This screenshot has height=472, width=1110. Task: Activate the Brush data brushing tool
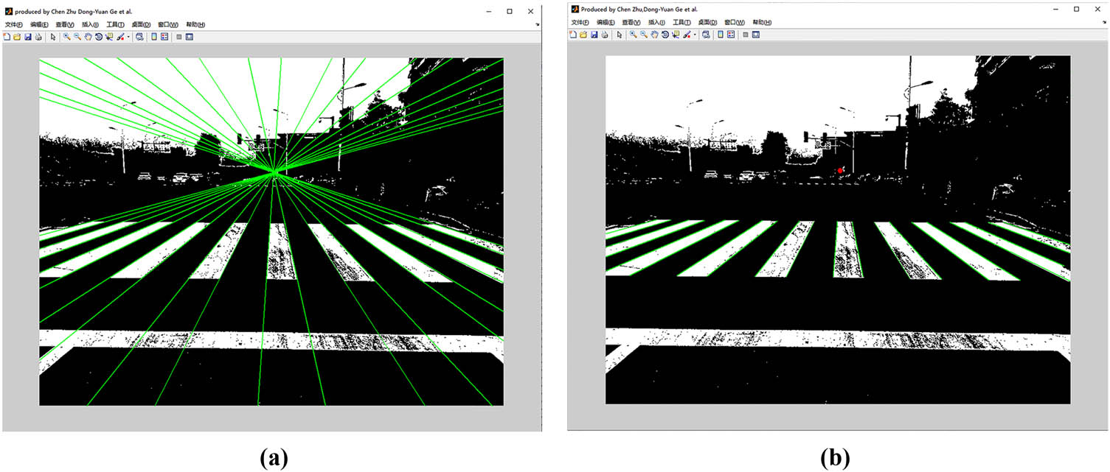(x=119, y=37)
